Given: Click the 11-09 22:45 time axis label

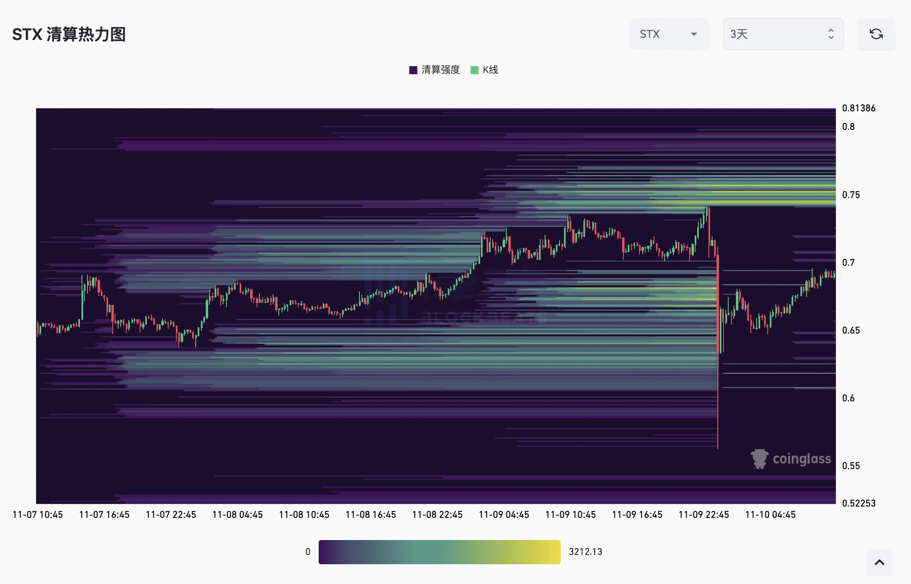Looking at the screenshot, I should pos(704,515).
